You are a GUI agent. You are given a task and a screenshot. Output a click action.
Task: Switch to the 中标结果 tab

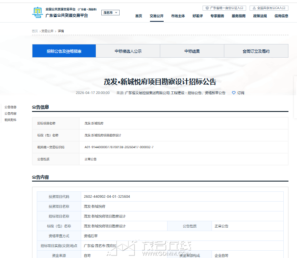[192, 51]
